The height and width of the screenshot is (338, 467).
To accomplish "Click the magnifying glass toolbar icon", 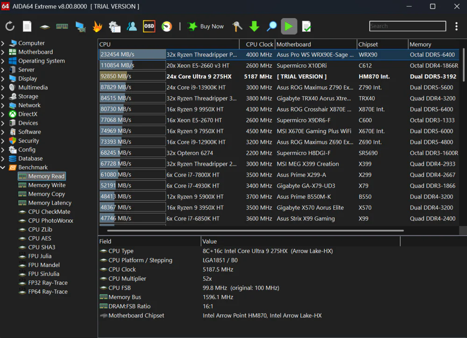I will (271, 27).
